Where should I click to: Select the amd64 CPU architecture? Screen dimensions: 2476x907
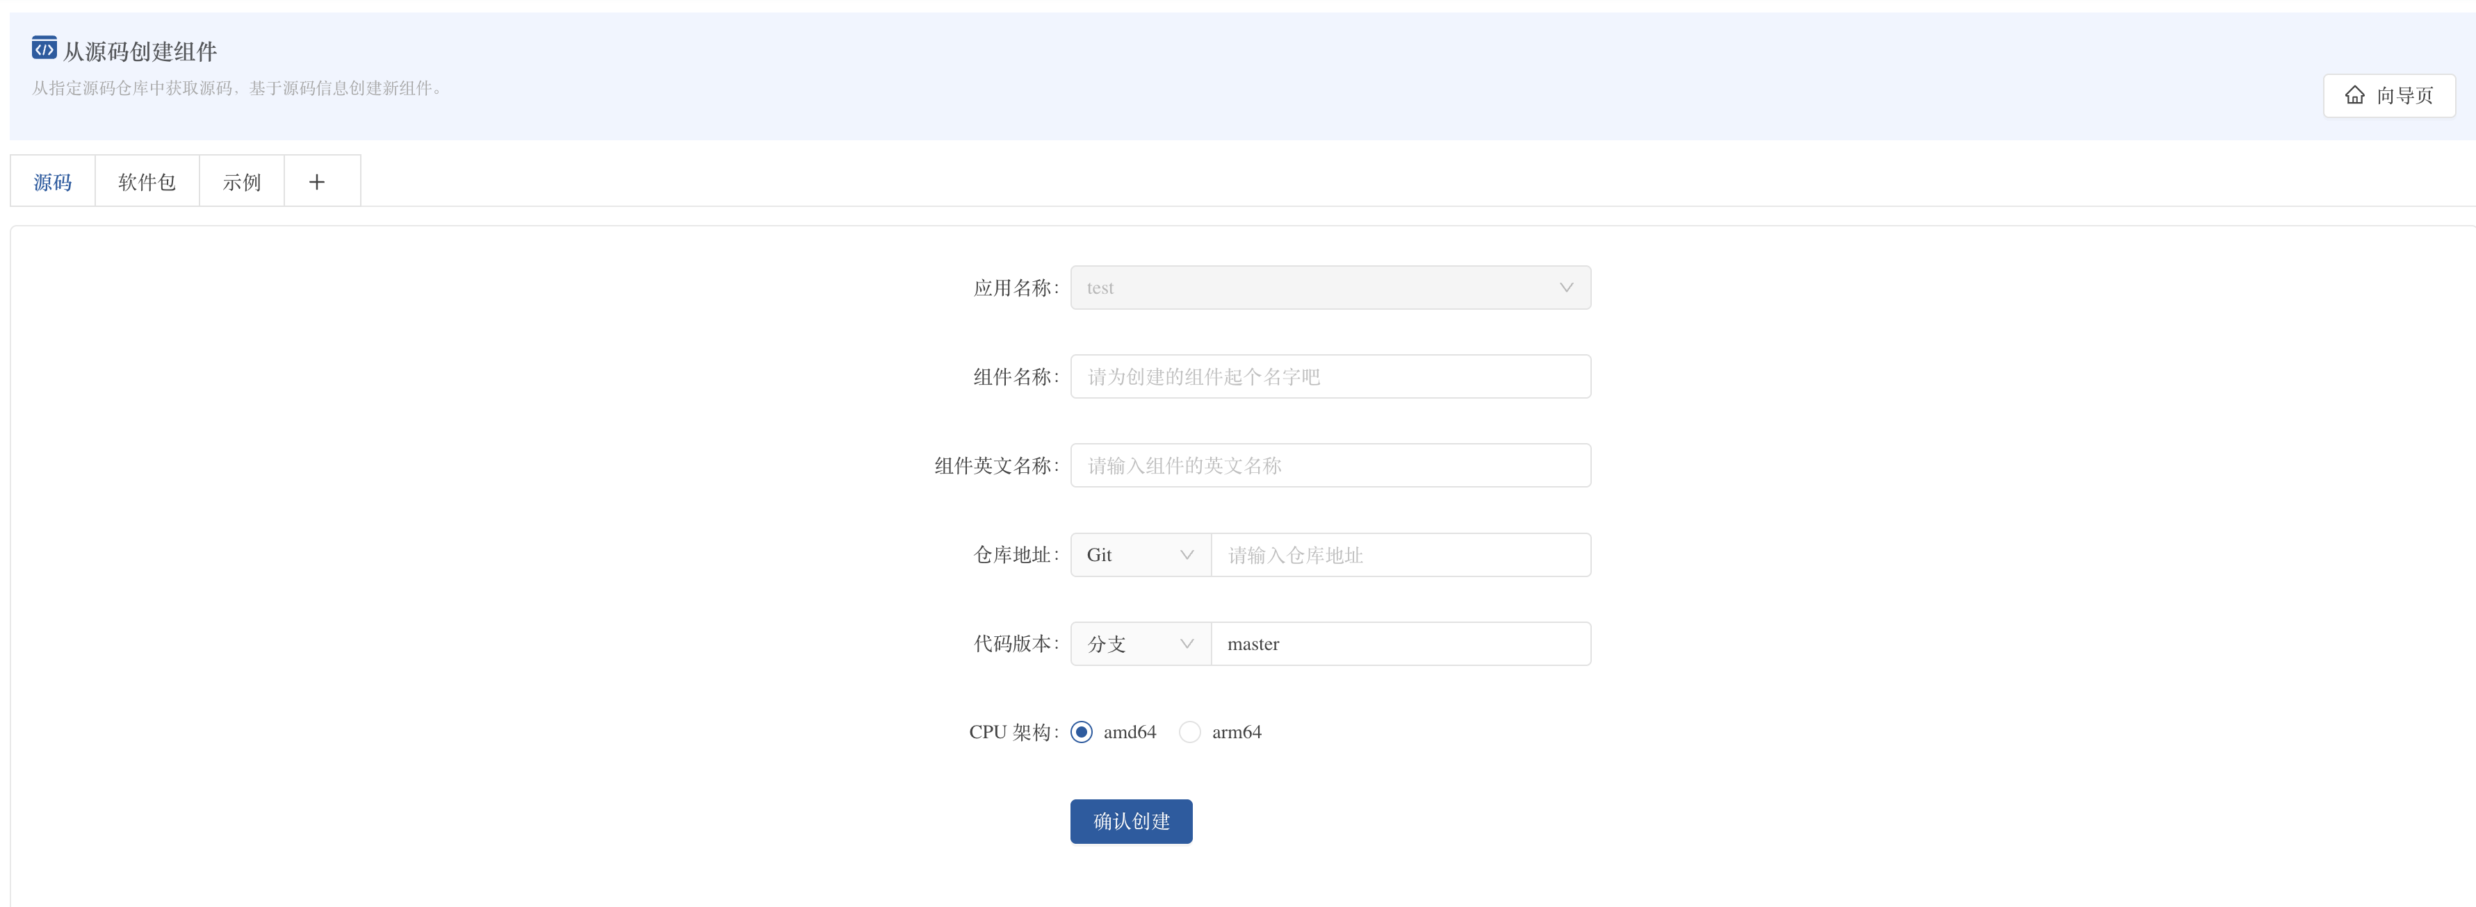pyautogui.click(x=1082, y=732)
